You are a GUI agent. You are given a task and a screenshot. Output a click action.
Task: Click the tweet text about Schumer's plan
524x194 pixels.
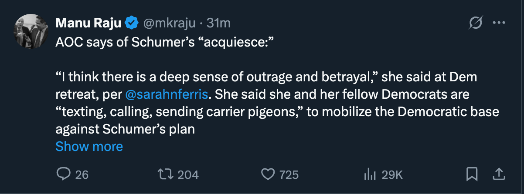click(x=262, y=112)
